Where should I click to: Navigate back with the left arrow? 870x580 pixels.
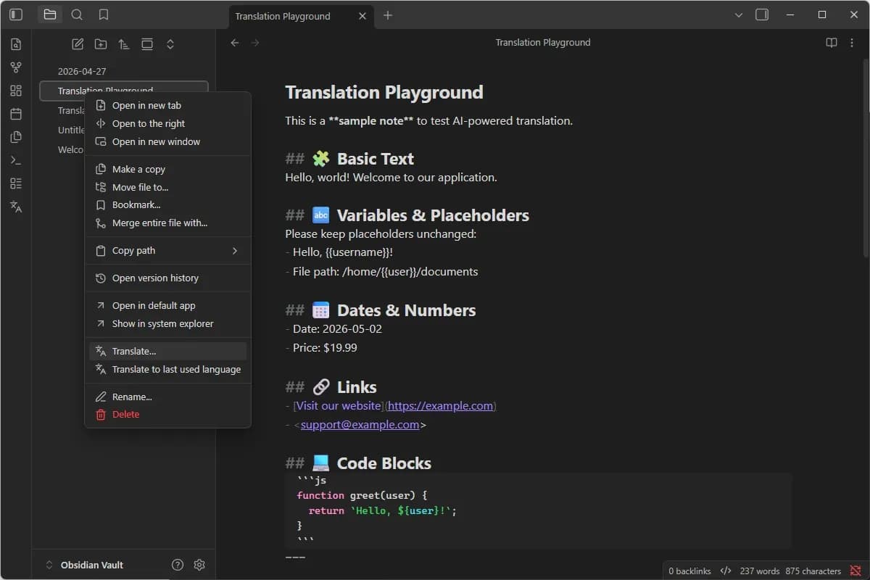(235, 43)
